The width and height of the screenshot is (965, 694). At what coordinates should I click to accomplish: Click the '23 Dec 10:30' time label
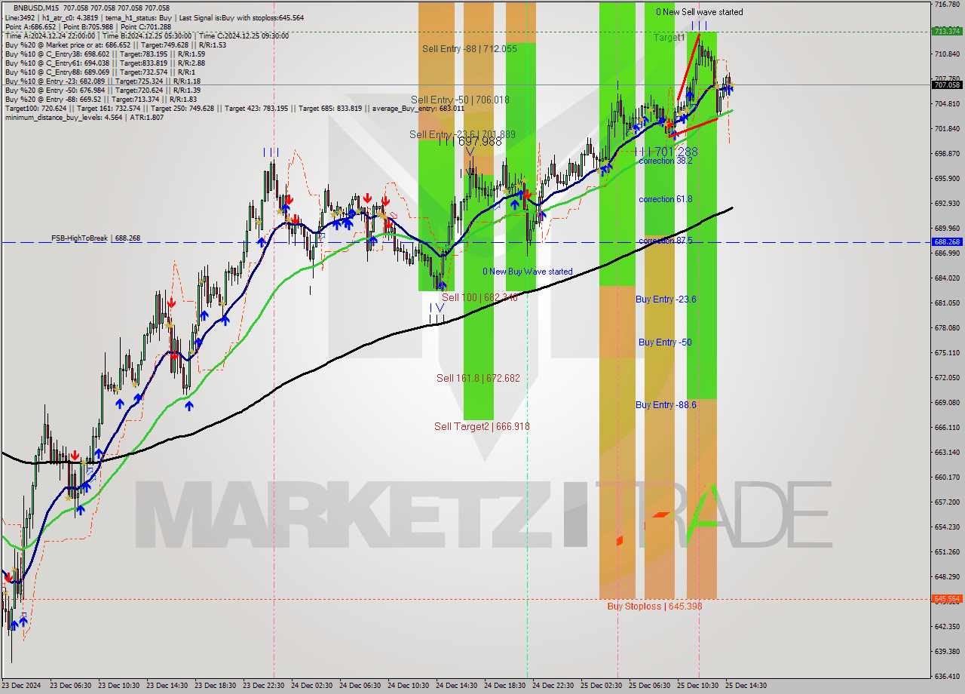(118, 686)
